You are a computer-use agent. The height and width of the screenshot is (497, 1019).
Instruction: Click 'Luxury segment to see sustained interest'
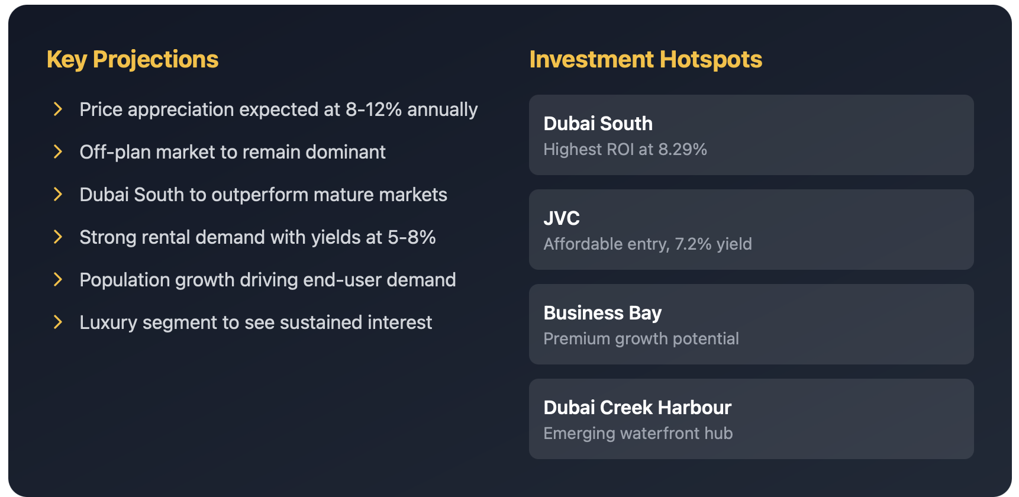pyautogui.click(x=256, y=322)
